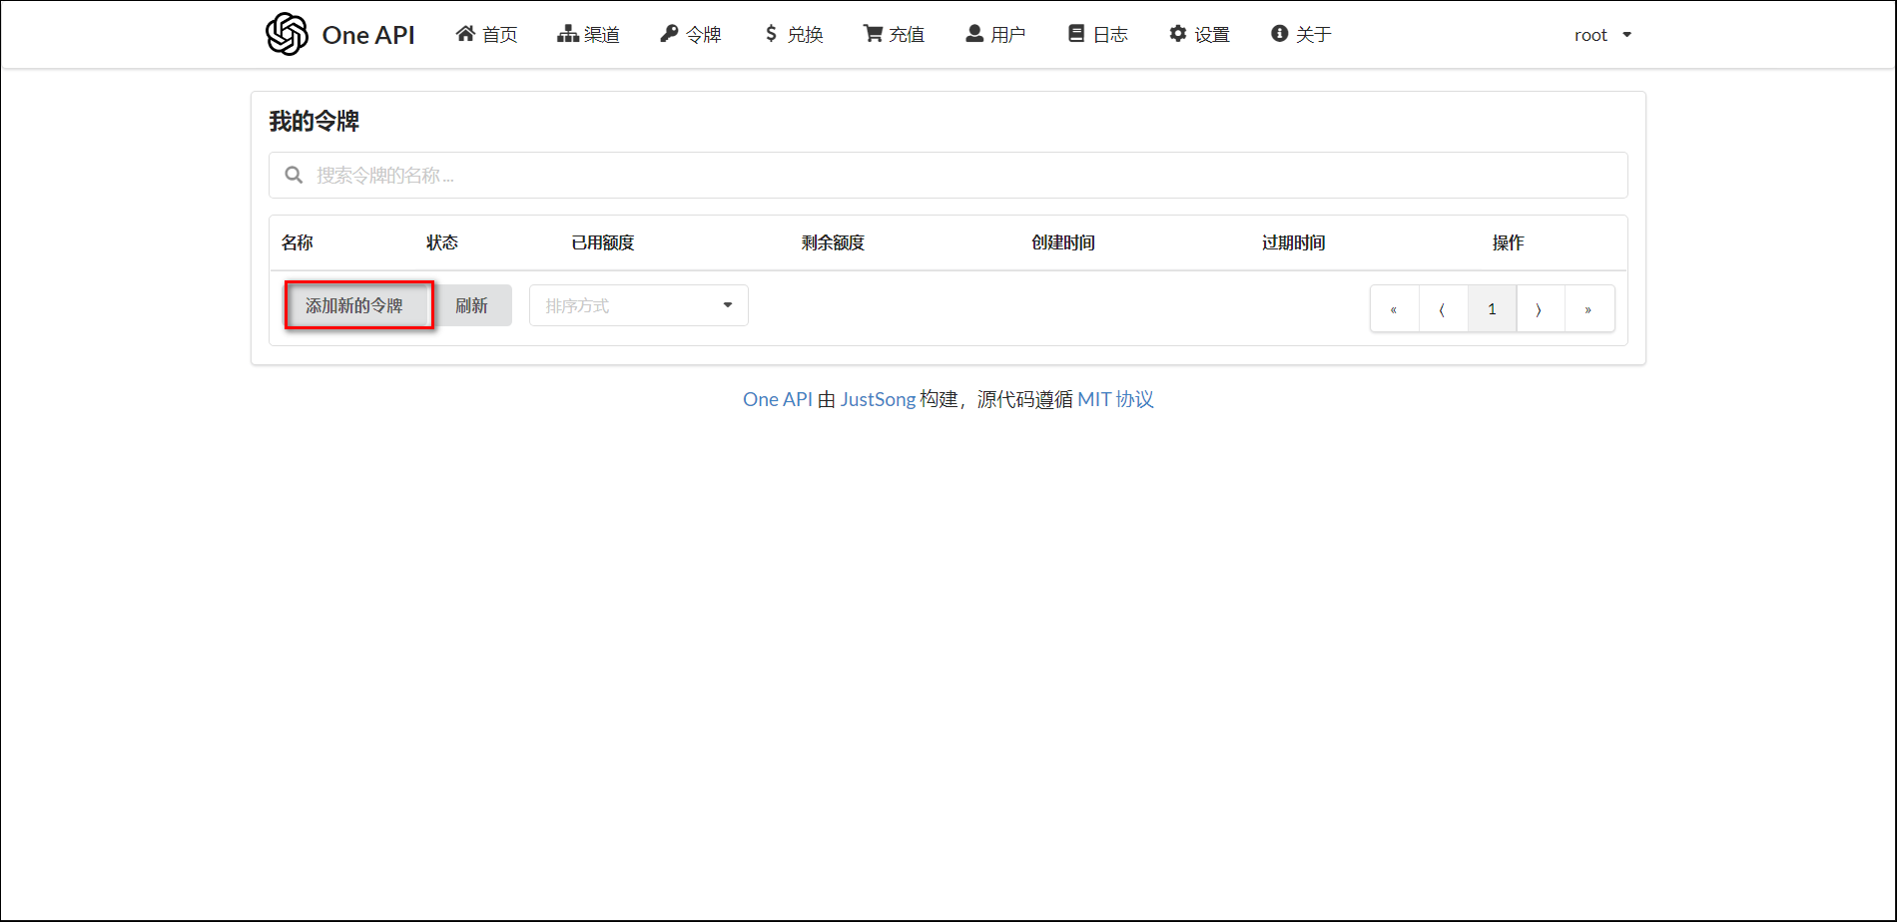Screen dimensions: 1897x922
Task: Open the MIT 协议 license link
Action: 1115,399
